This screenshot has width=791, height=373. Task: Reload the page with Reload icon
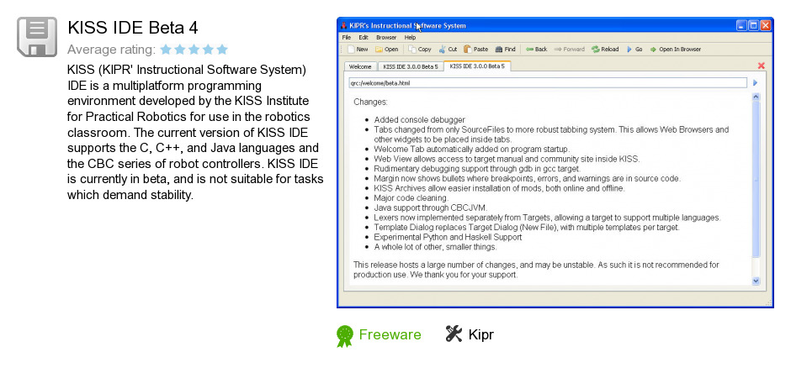pyautogui.click(x=595, y=50)
